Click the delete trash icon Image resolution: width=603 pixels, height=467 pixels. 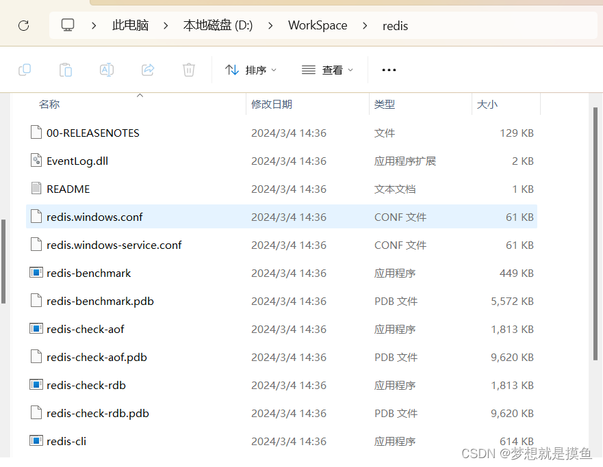coord(188,70)
